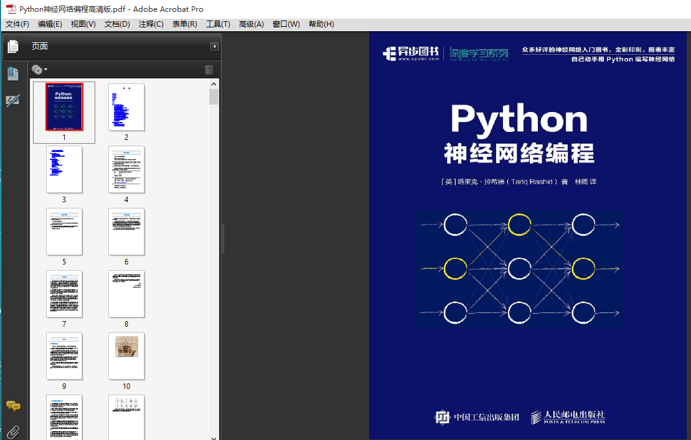Open the 高级(A) menu

(x=251, y=24)
